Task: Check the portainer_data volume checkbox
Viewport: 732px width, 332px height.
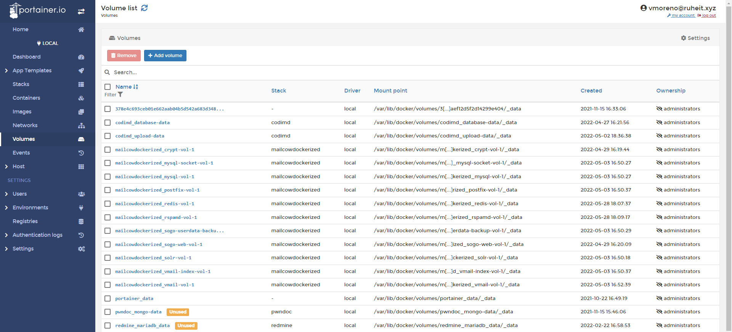Action: [x=108, y=298]
